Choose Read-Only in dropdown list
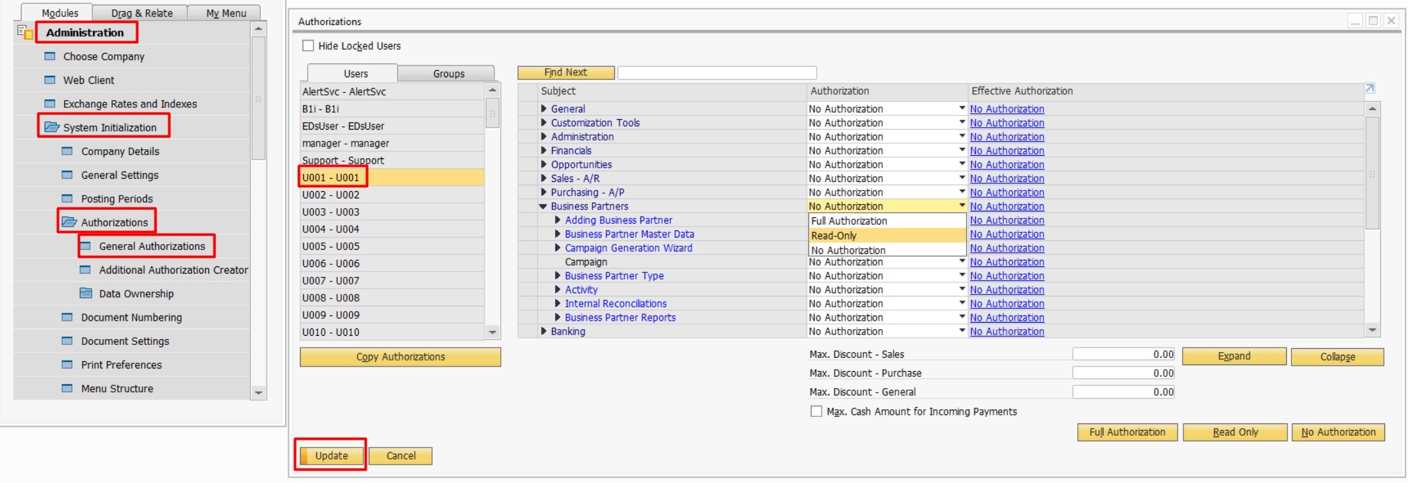The image size is (1408, 483). click(887, 236)
